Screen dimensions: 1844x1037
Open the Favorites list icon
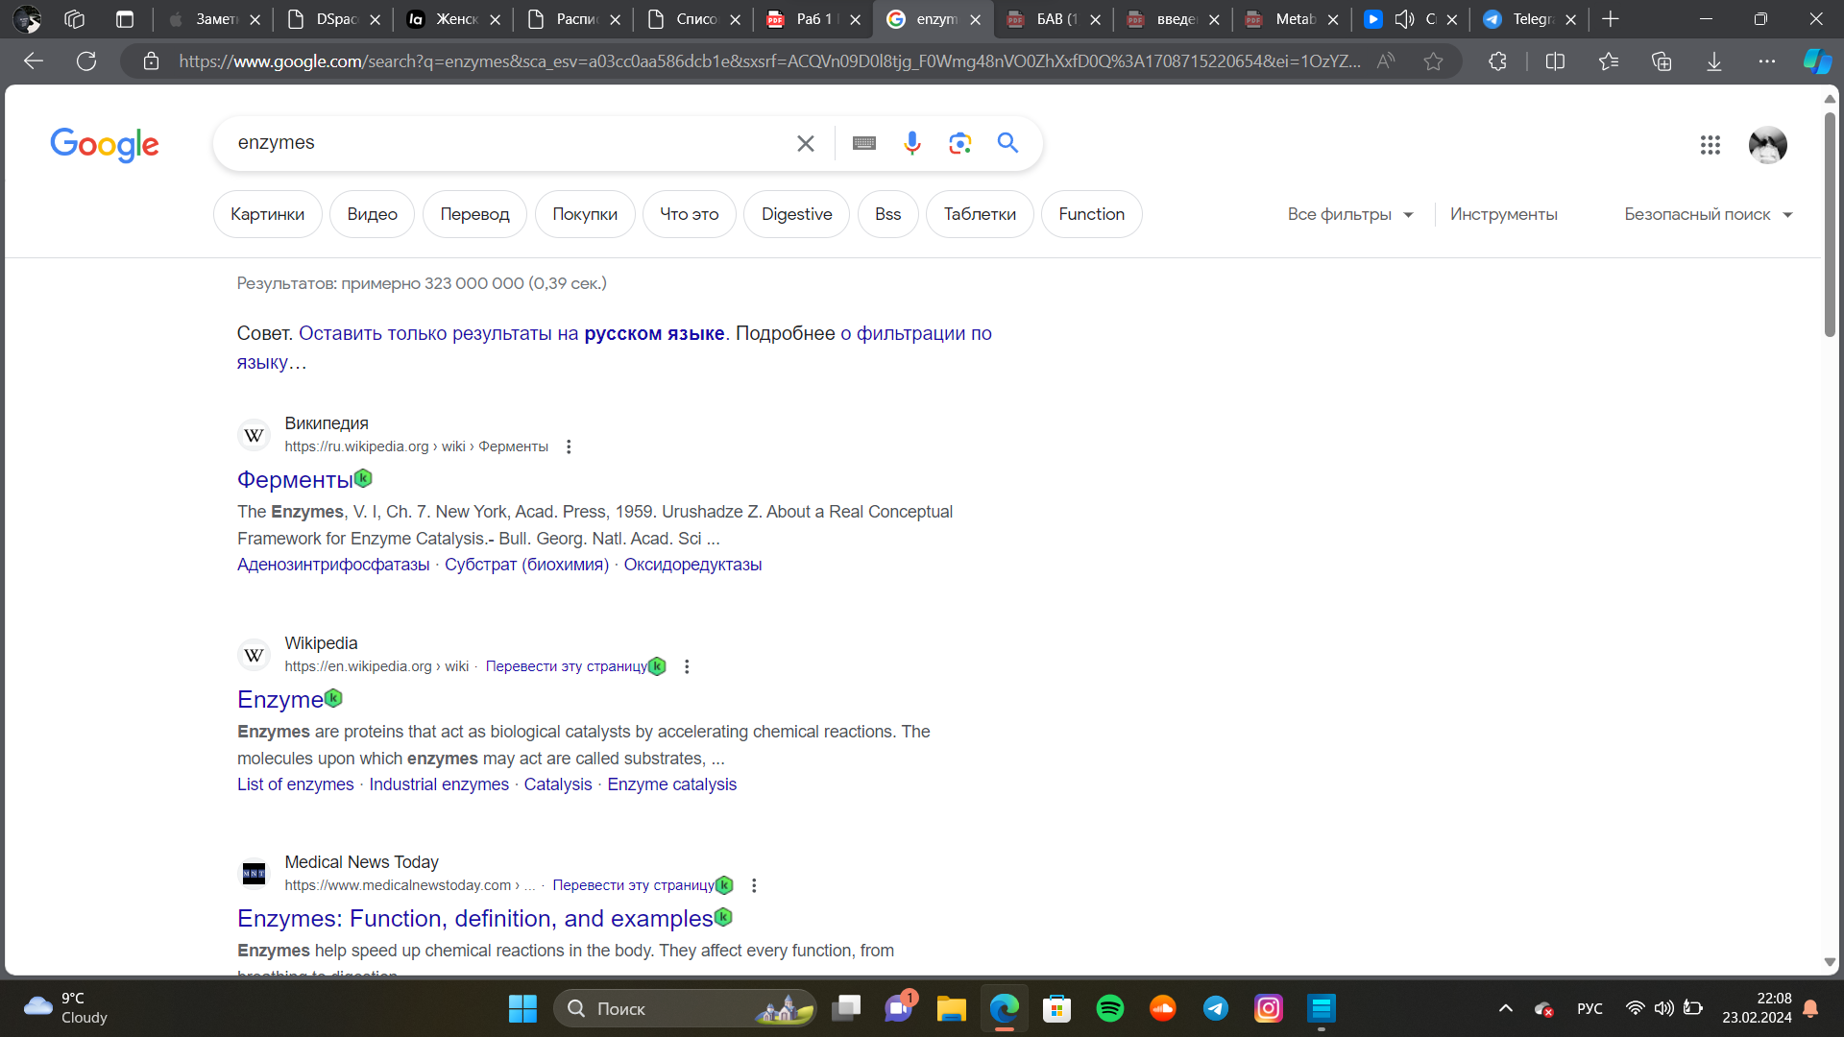[x=1609, y=61]
